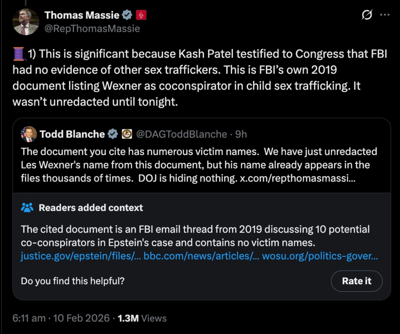The image size is (400, 334).
Task: Click the Readers added context people icon
Action: pyautogui.click(x=27, y=208)
